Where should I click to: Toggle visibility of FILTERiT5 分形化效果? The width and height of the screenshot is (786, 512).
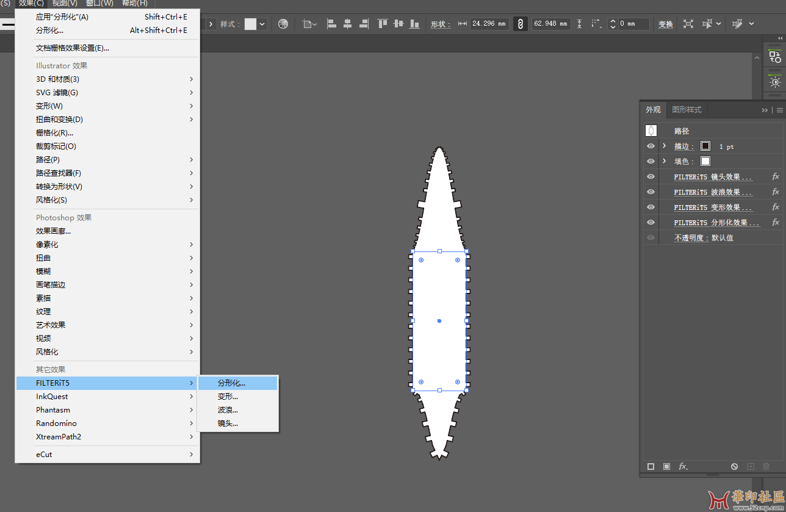coord(651,222)
